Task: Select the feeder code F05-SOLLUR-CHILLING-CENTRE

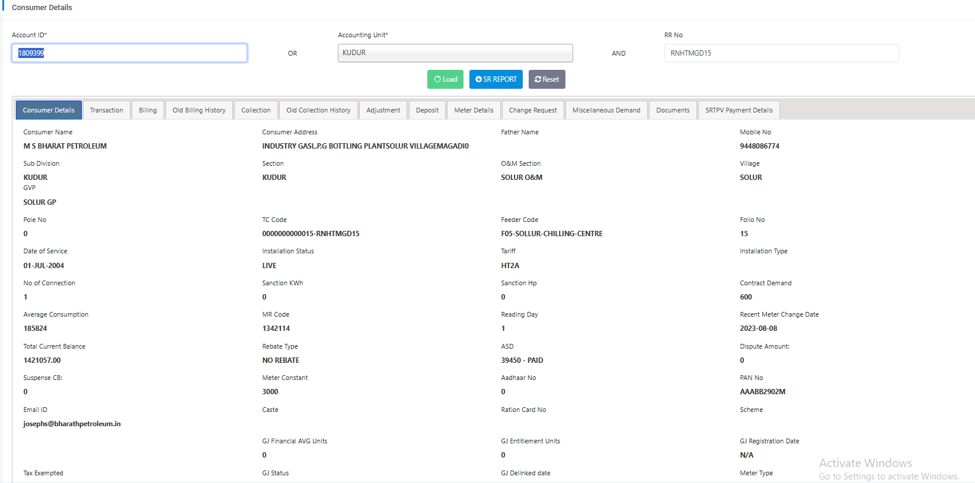Action: pos(552,234)
